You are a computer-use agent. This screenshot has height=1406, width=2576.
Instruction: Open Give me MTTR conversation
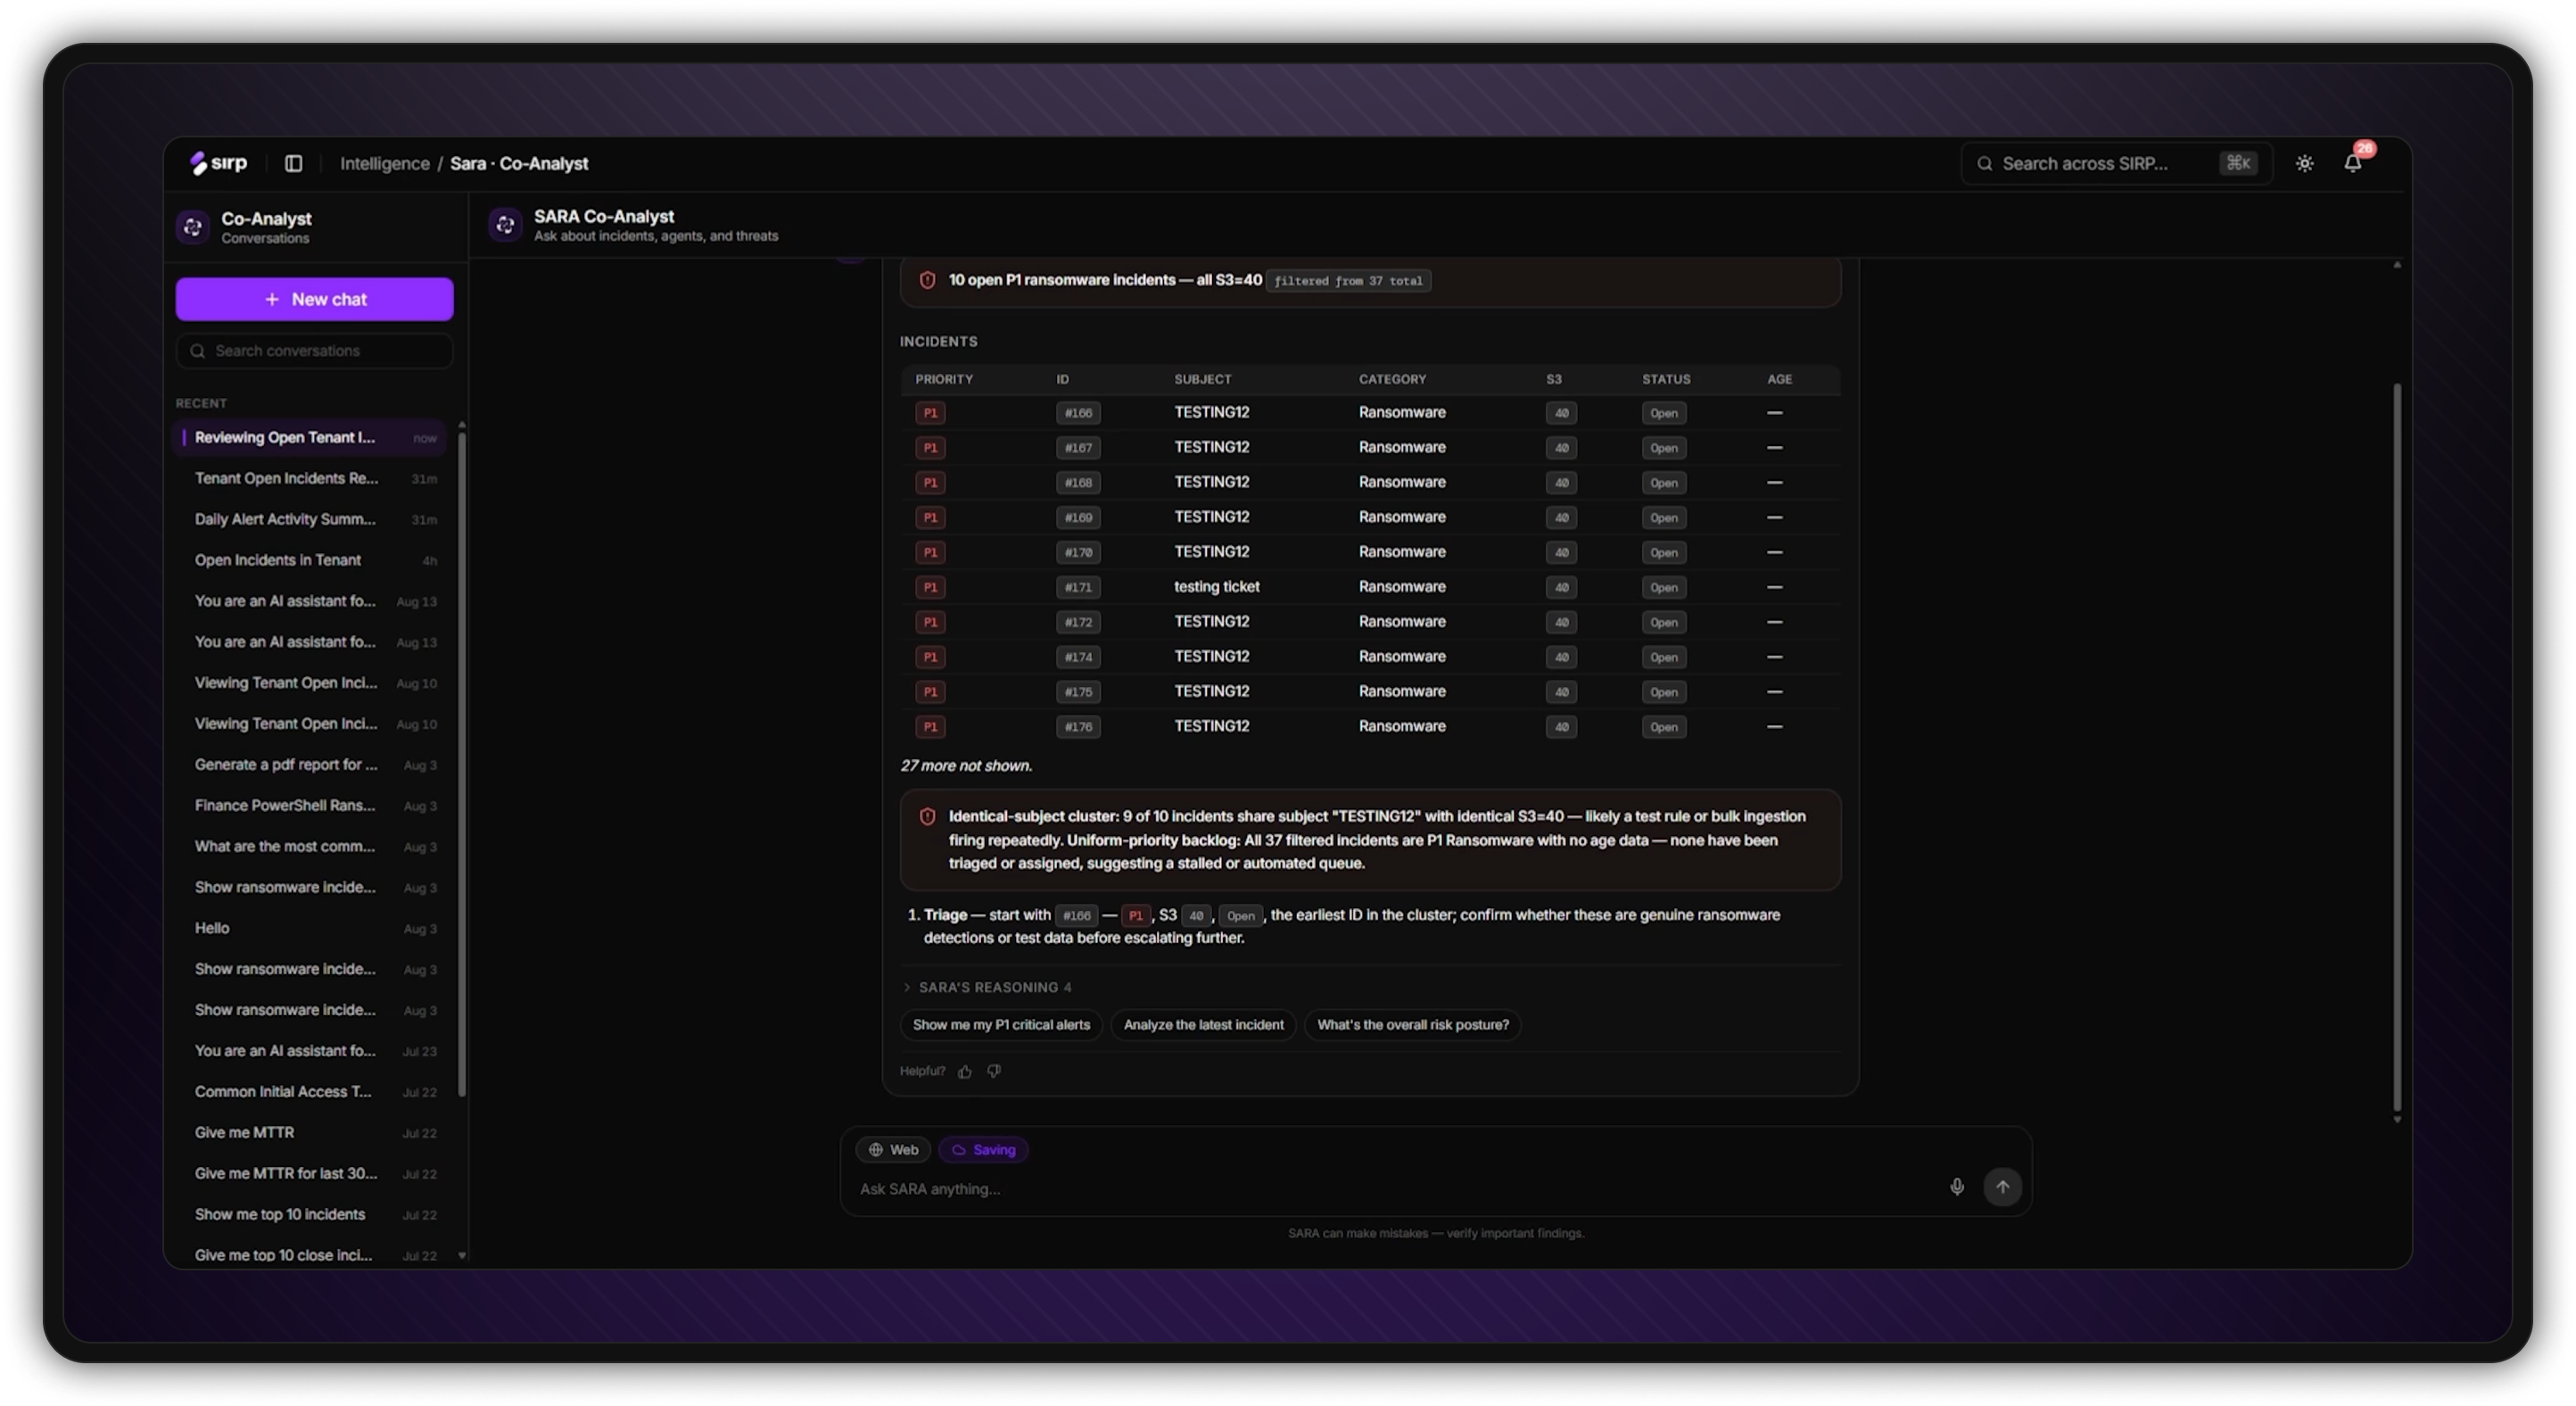tap(310, 1133)
